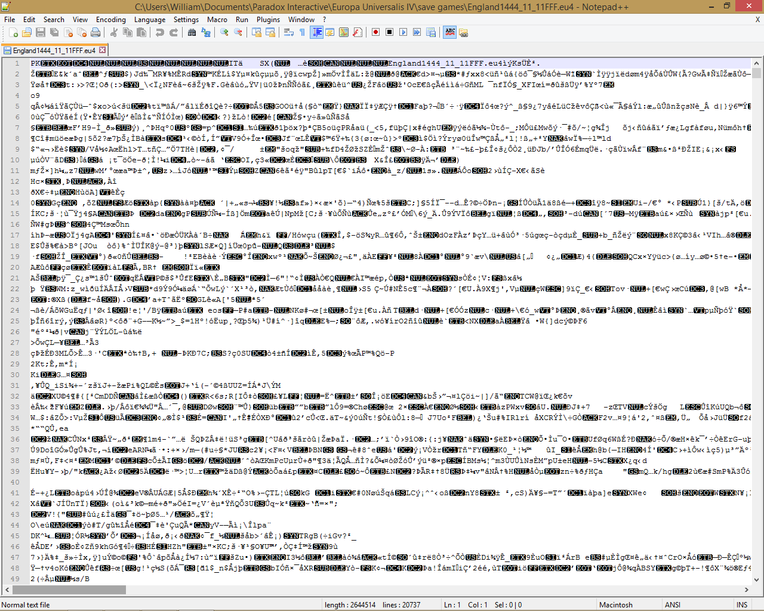Start macro recording with red dot icon
The width and height of the screenshot is (764, 611).
[x=375, y=32]
